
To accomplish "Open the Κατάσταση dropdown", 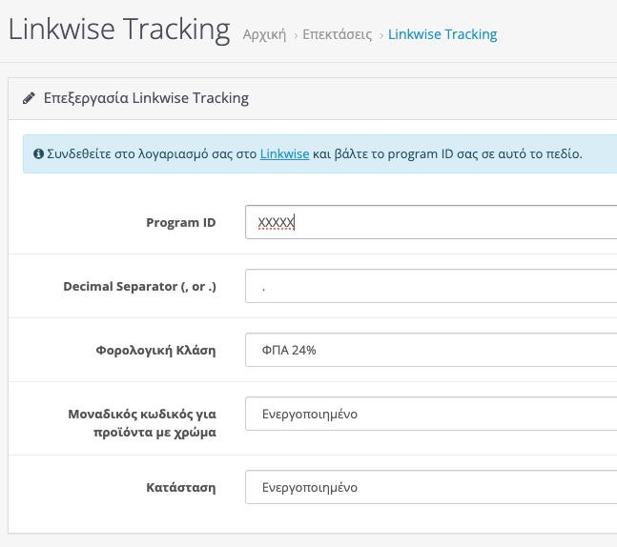I will tap(431, 487).
